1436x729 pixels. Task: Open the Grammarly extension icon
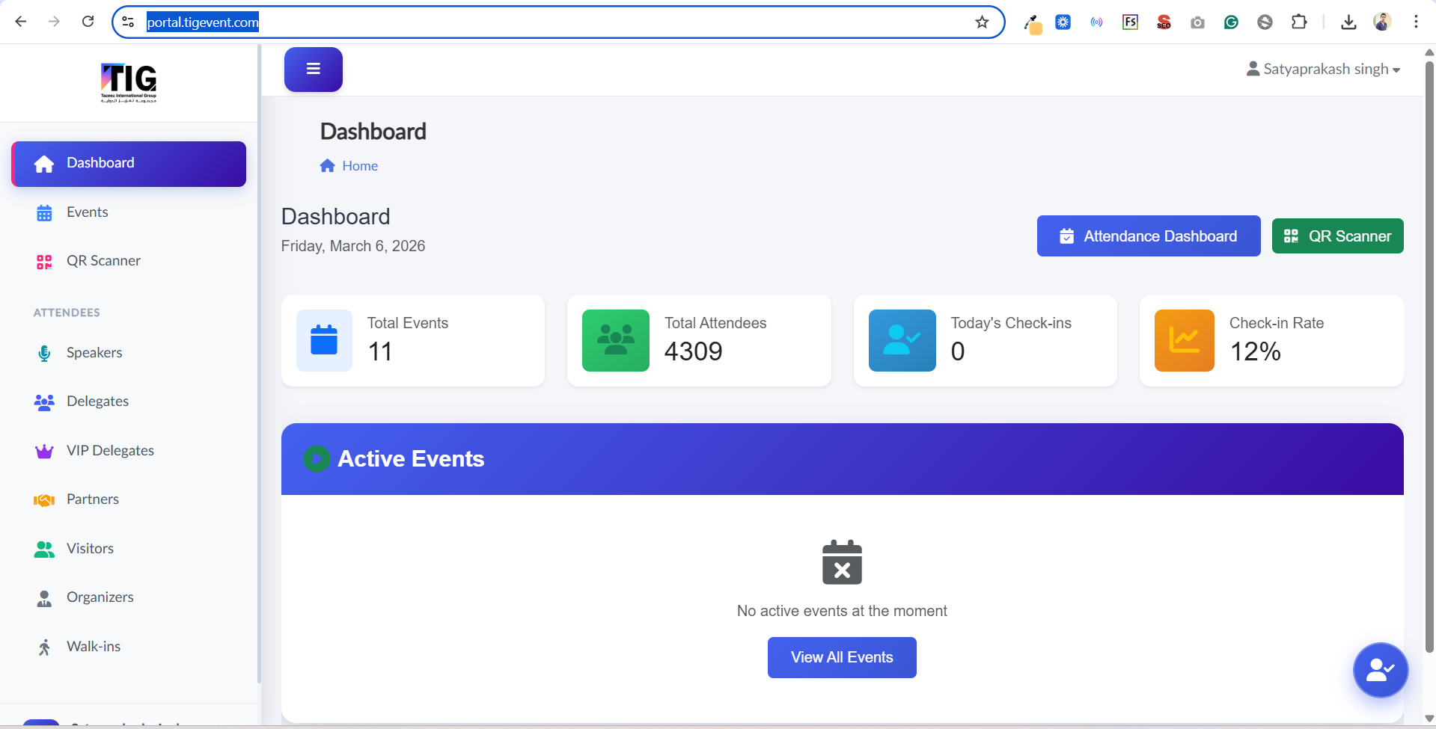[x=1231, y=22]
